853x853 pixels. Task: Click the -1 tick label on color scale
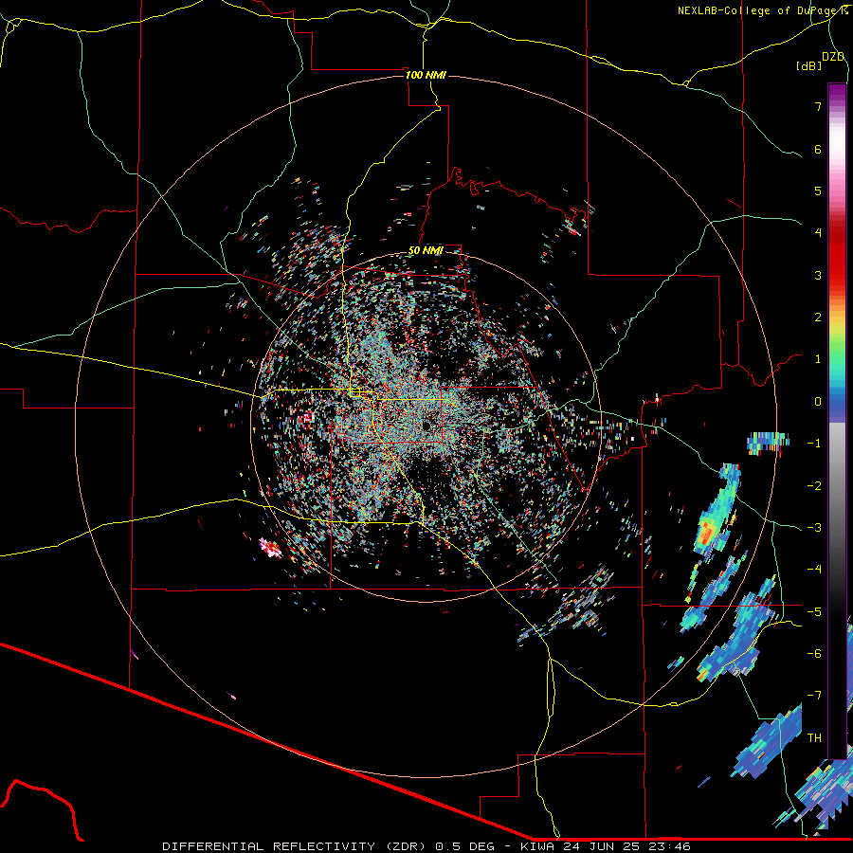coord(814,444)
